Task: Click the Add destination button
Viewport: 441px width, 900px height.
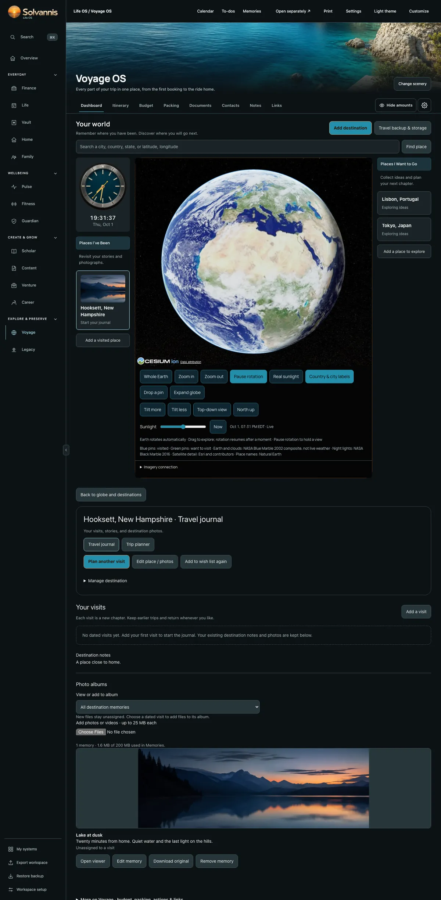Action: tap(350, 128)
